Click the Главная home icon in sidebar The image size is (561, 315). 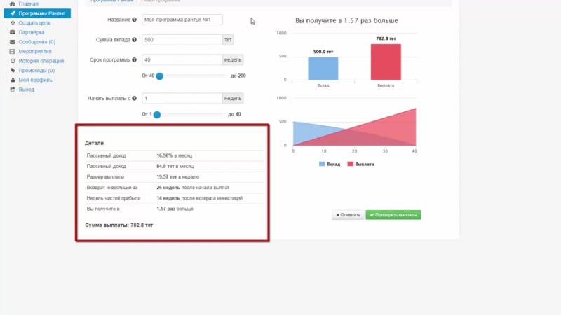tap(13, 3)
